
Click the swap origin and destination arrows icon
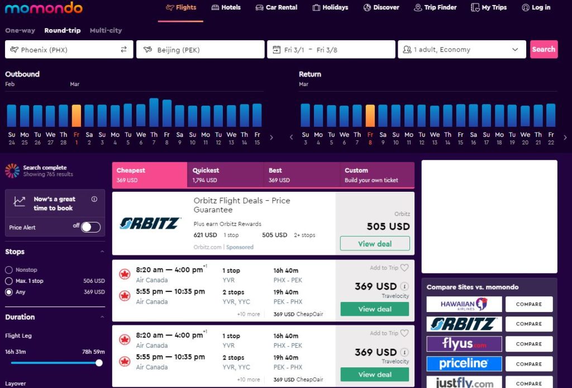123,50
